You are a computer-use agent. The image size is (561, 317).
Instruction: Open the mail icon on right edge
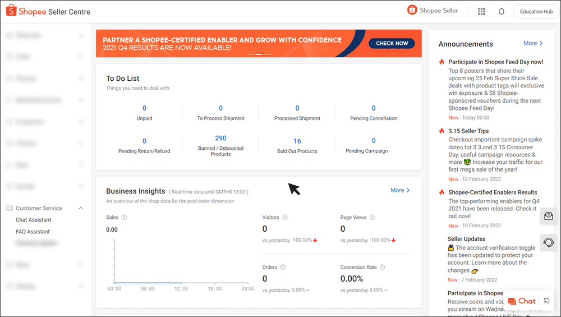pos(549,216)
